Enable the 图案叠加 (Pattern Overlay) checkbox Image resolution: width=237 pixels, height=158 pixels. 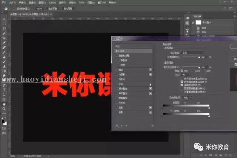pos(116,98)
